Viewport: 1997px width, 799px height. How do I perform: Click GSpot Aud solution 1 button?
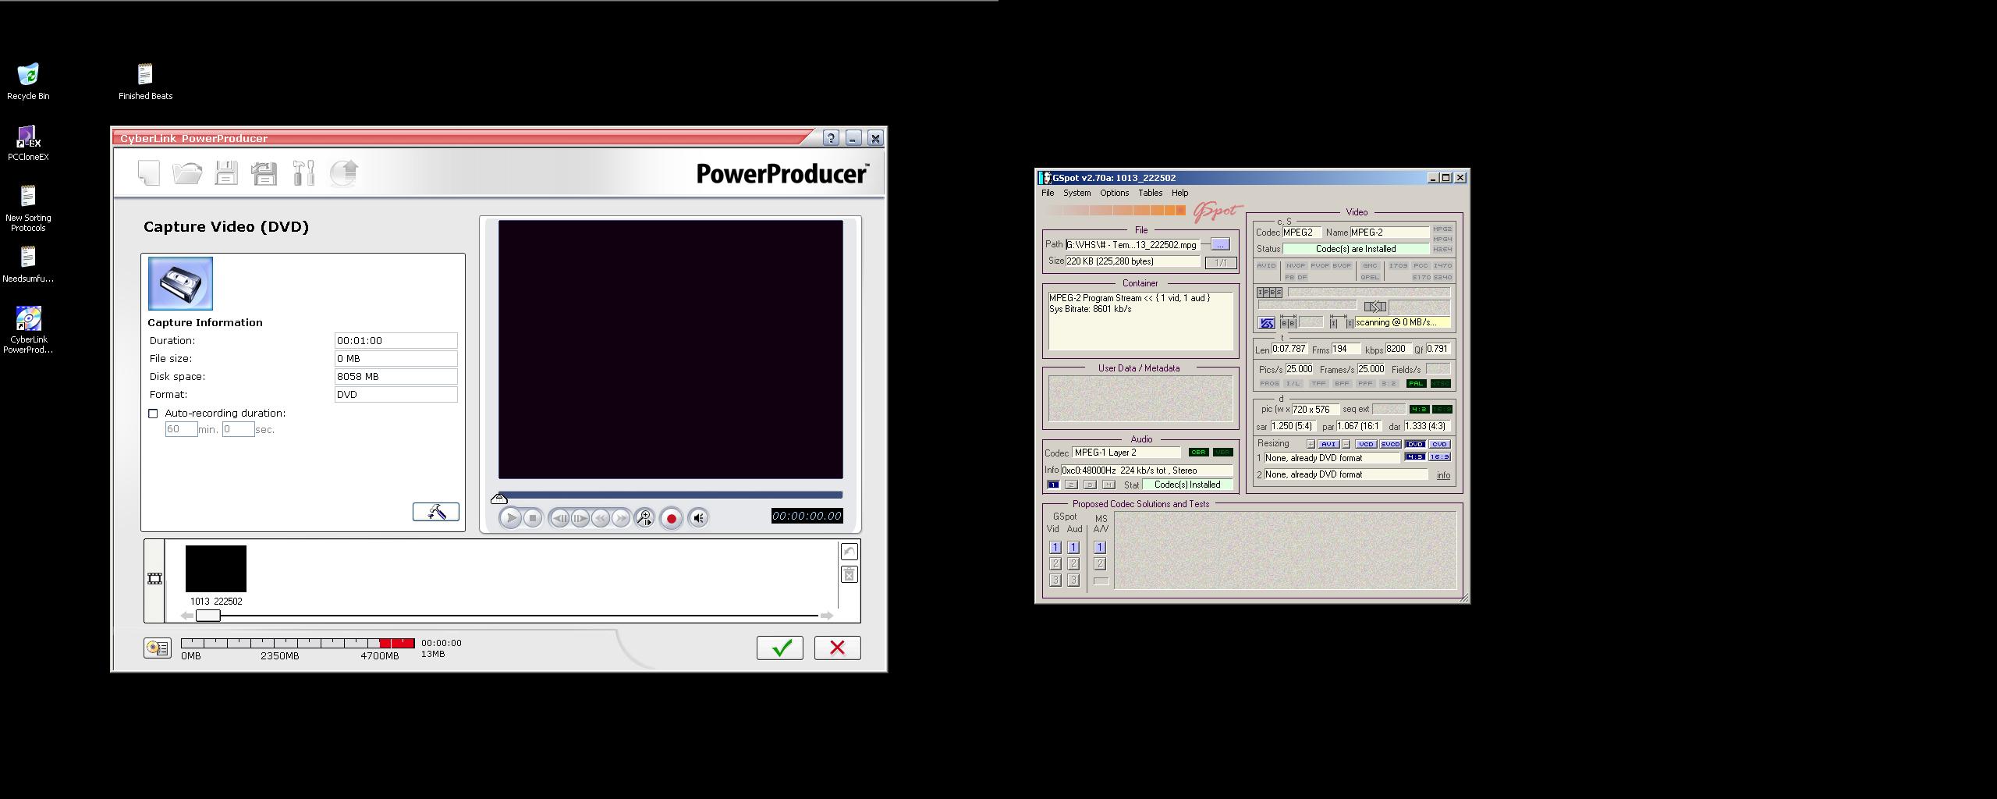tap(1073, 548)
